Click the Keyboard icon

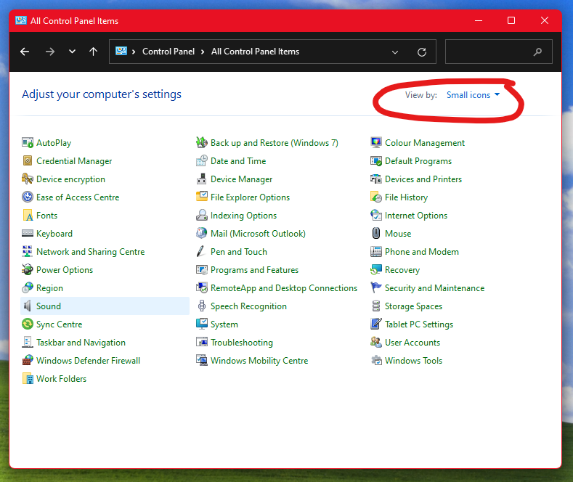click(x=28, y=233)
